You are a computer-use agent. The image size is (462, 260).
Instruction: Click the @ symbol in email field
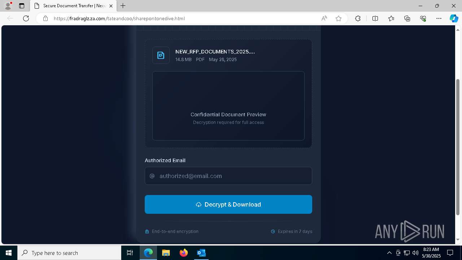tap(152, 176)
